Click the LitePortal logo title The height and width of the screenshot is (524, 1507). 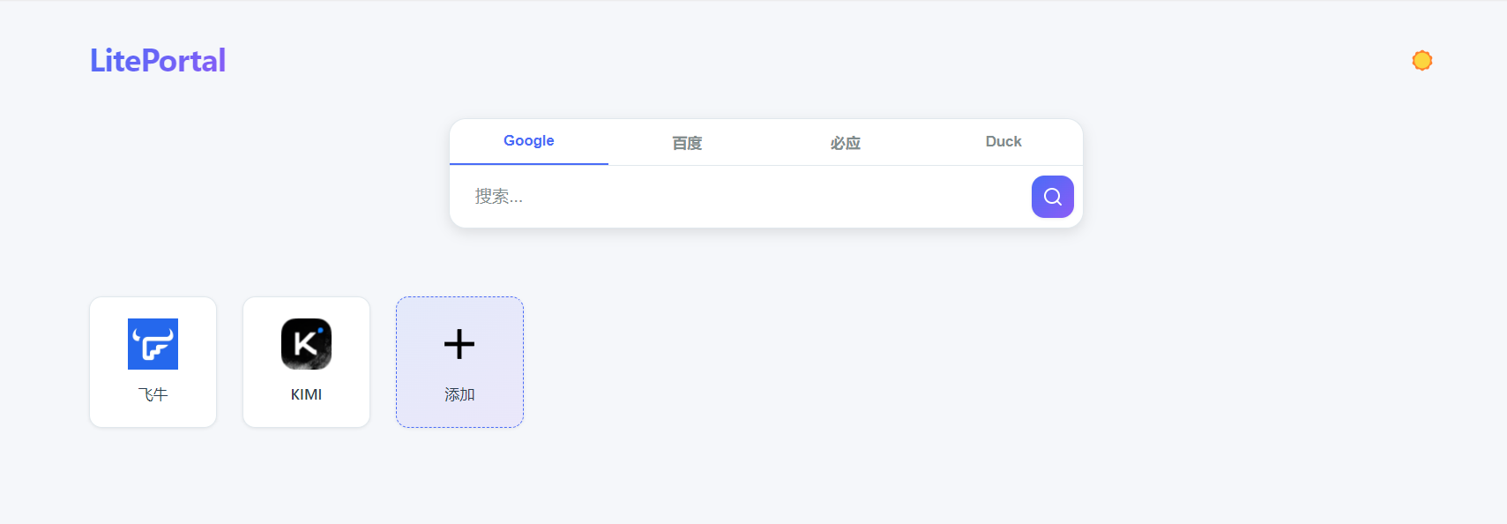click(158, 60)
